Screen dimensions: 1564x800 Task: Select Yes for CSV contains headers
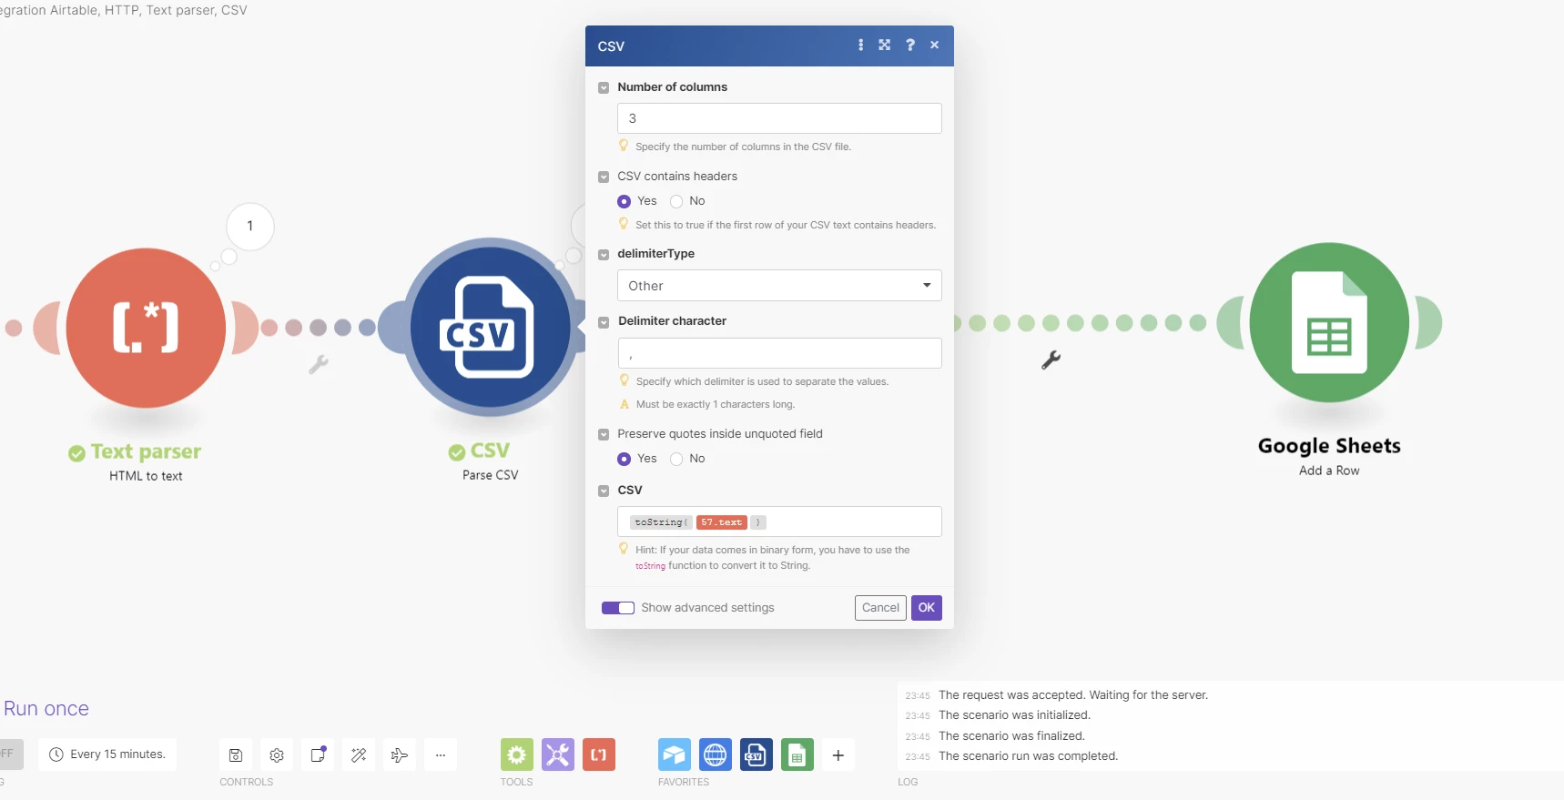pos(624,201)
